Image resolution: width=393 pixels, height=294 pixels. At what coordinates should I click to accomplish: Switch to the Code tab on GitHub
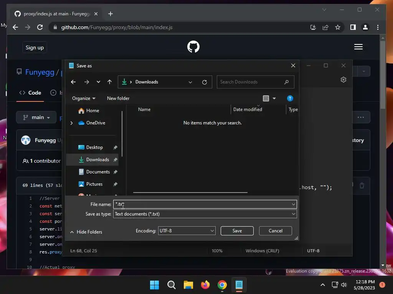coord(30,93)
